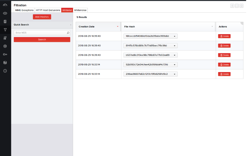Collapse the Quick Search panel

tap(71, 25)
